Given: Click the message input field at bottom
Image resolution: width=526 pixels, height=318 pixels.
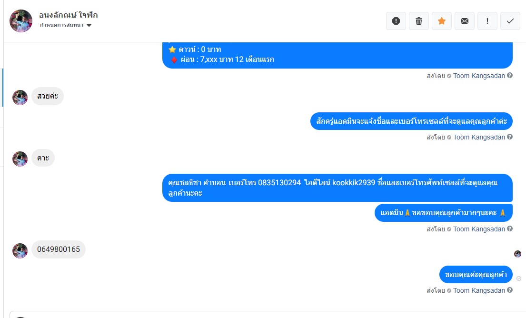Looking at the screenshot, I should (268, 315).
